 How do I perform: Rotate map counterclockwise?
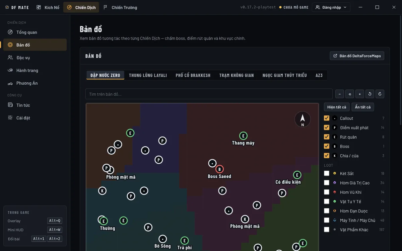coord(370,94)
